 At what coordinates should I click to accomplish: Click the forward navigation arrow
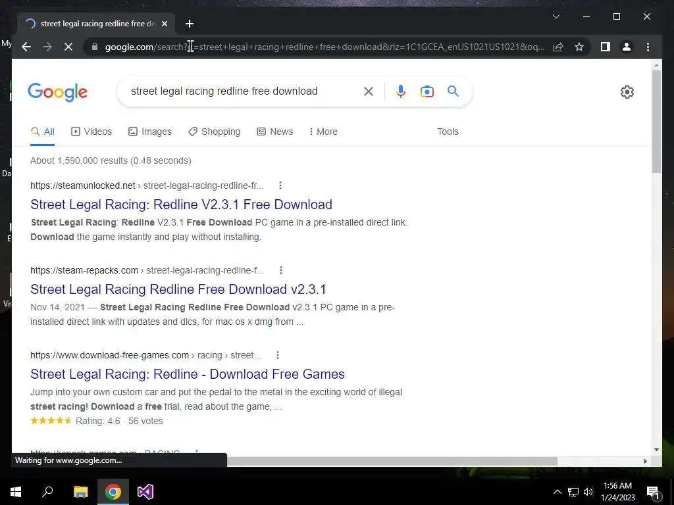(47, 47)
